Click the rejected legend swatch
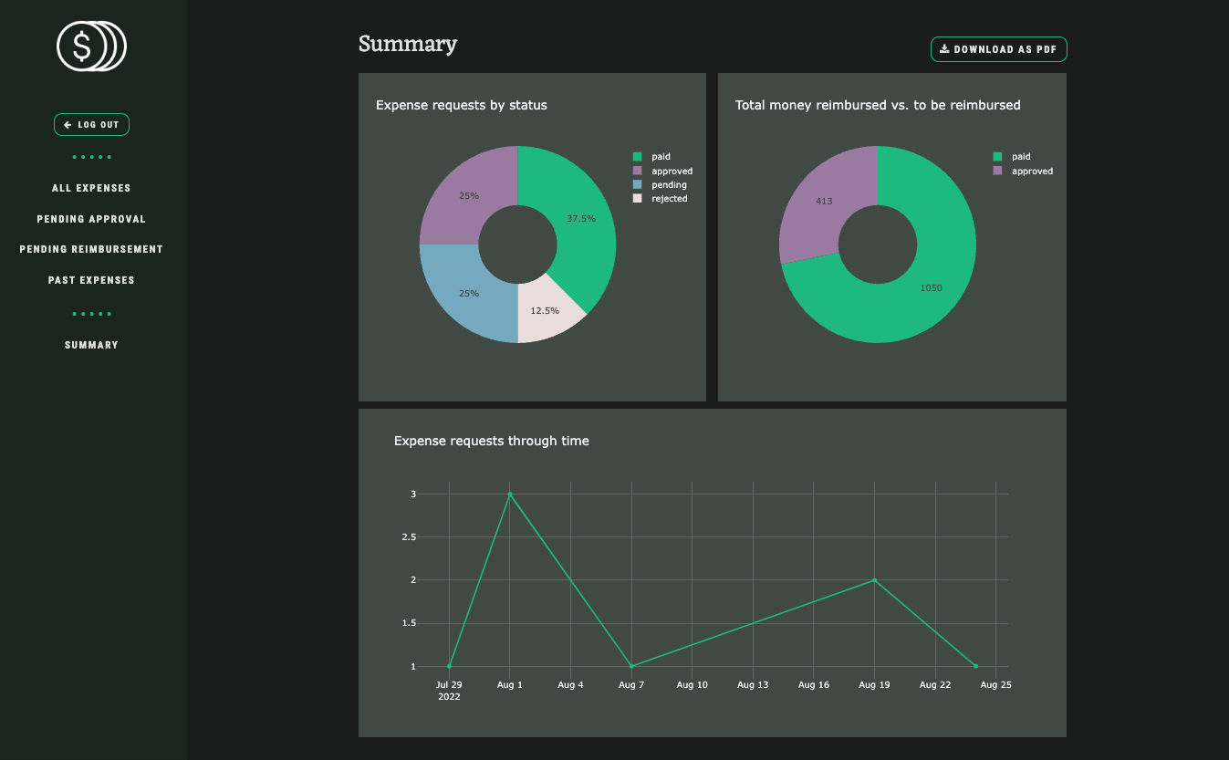The width and height of the screenshot is (1229, 760). (637, 198)
